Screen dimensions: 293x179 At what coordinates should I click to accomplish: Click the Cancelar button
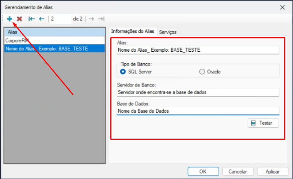coord(238,171)
